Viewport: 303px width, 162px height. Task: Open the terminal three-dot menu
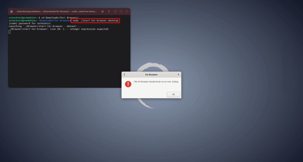tap(109, 12)
